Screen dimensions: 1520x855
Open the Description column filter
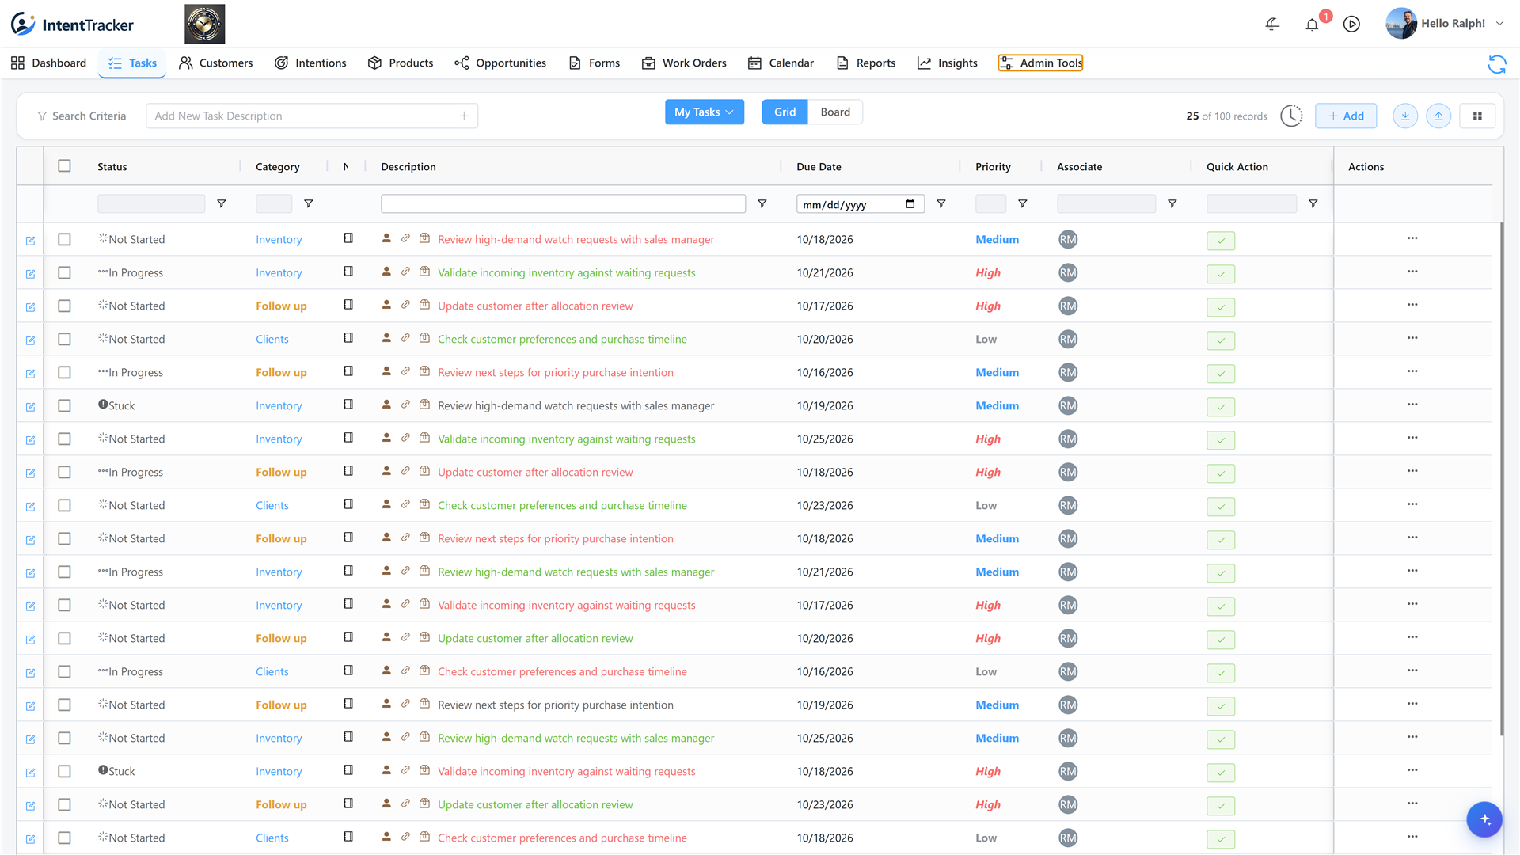pos(762,204)
